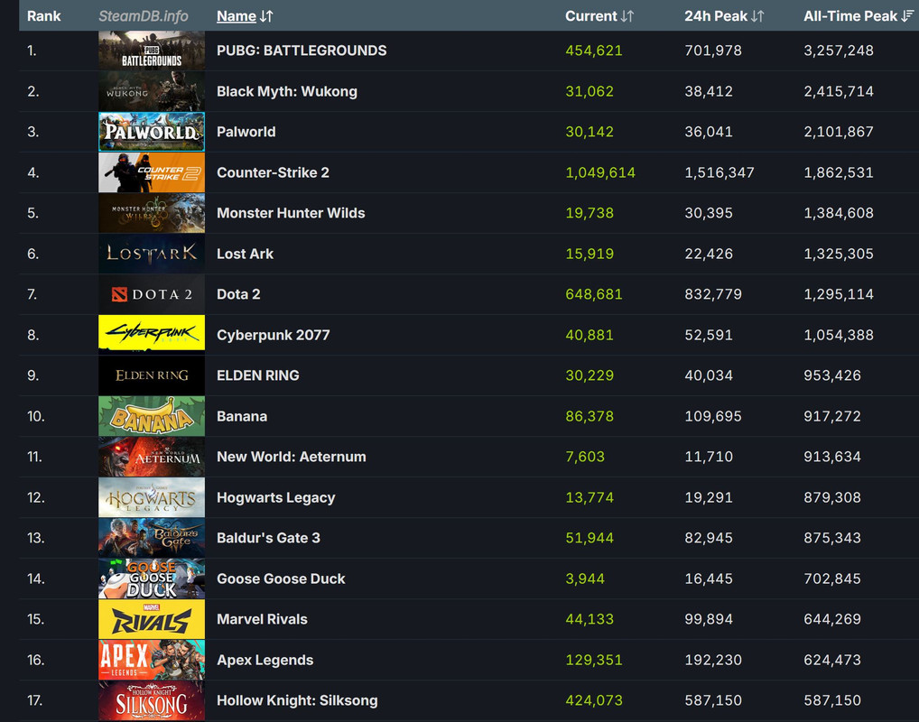The height and width of the screenshot is (722, 919).
Task: Open Dota 2 logo thumbnail
Action: coord(152,294)
